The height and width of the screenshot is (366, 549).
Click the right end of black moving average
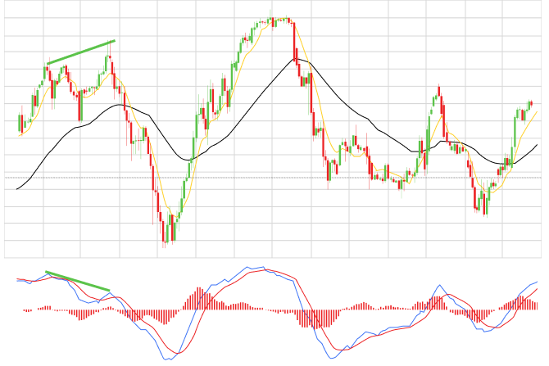pyautogui.click(x=538, y=145)
